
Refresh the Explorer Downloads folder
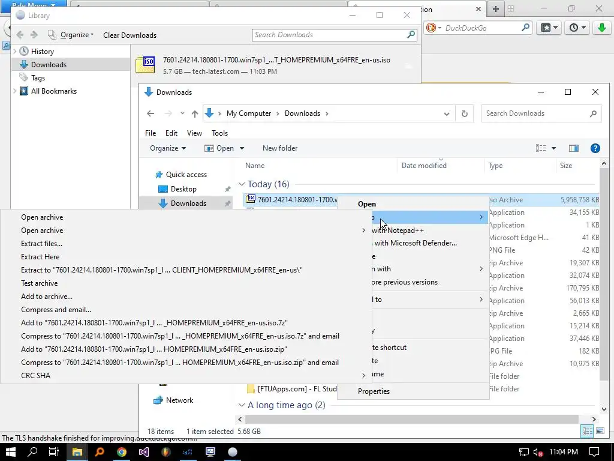[x=465, y=113]
